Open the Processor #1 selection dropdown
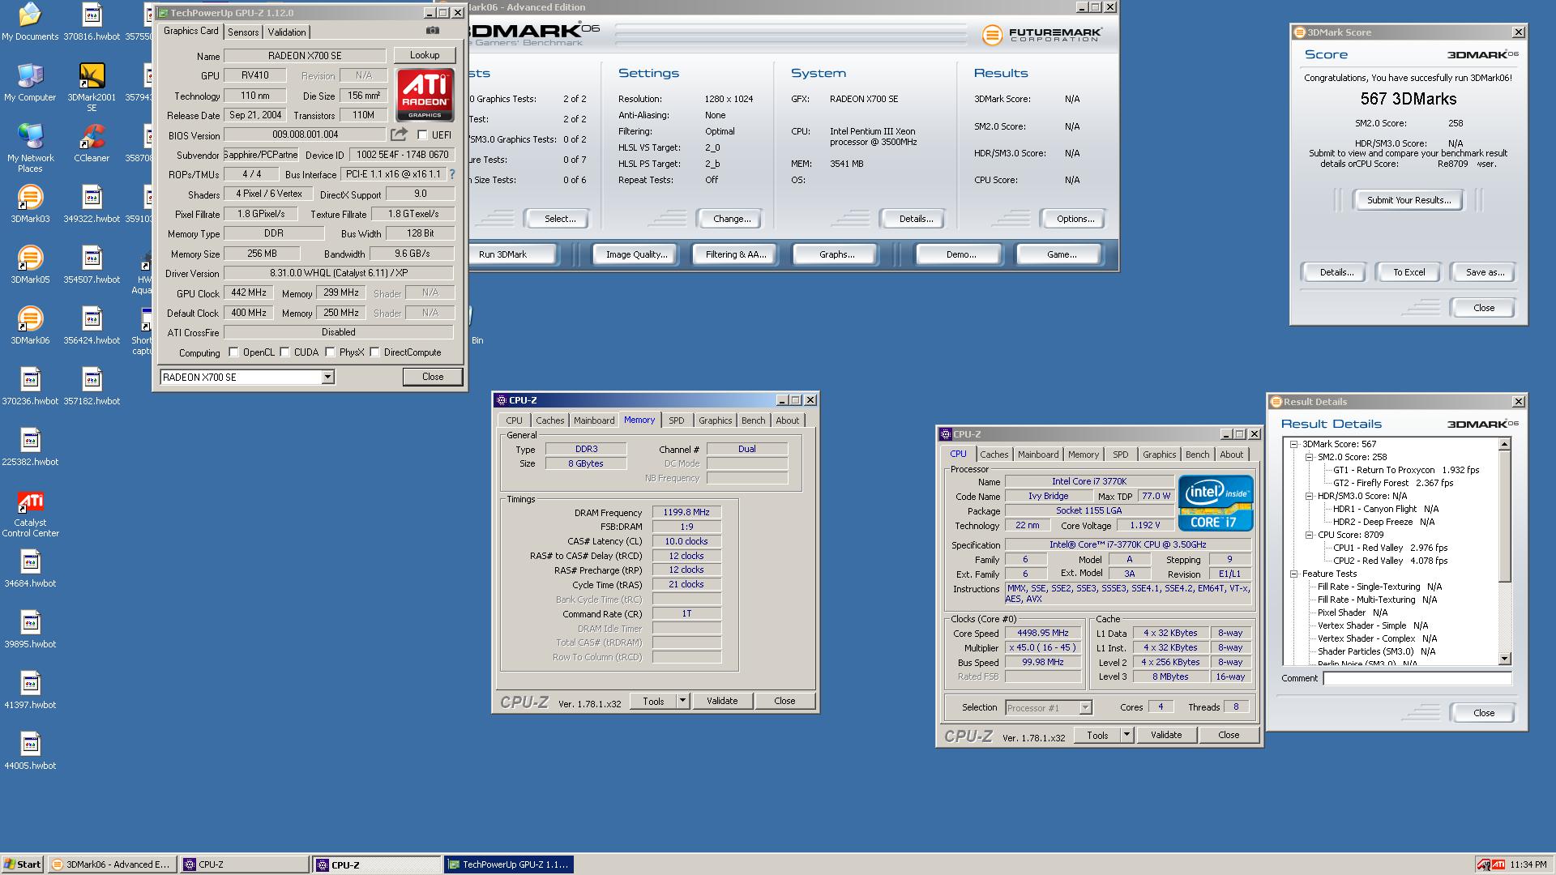This screenshot has height=875, width=1556. tap(1085, 707)
